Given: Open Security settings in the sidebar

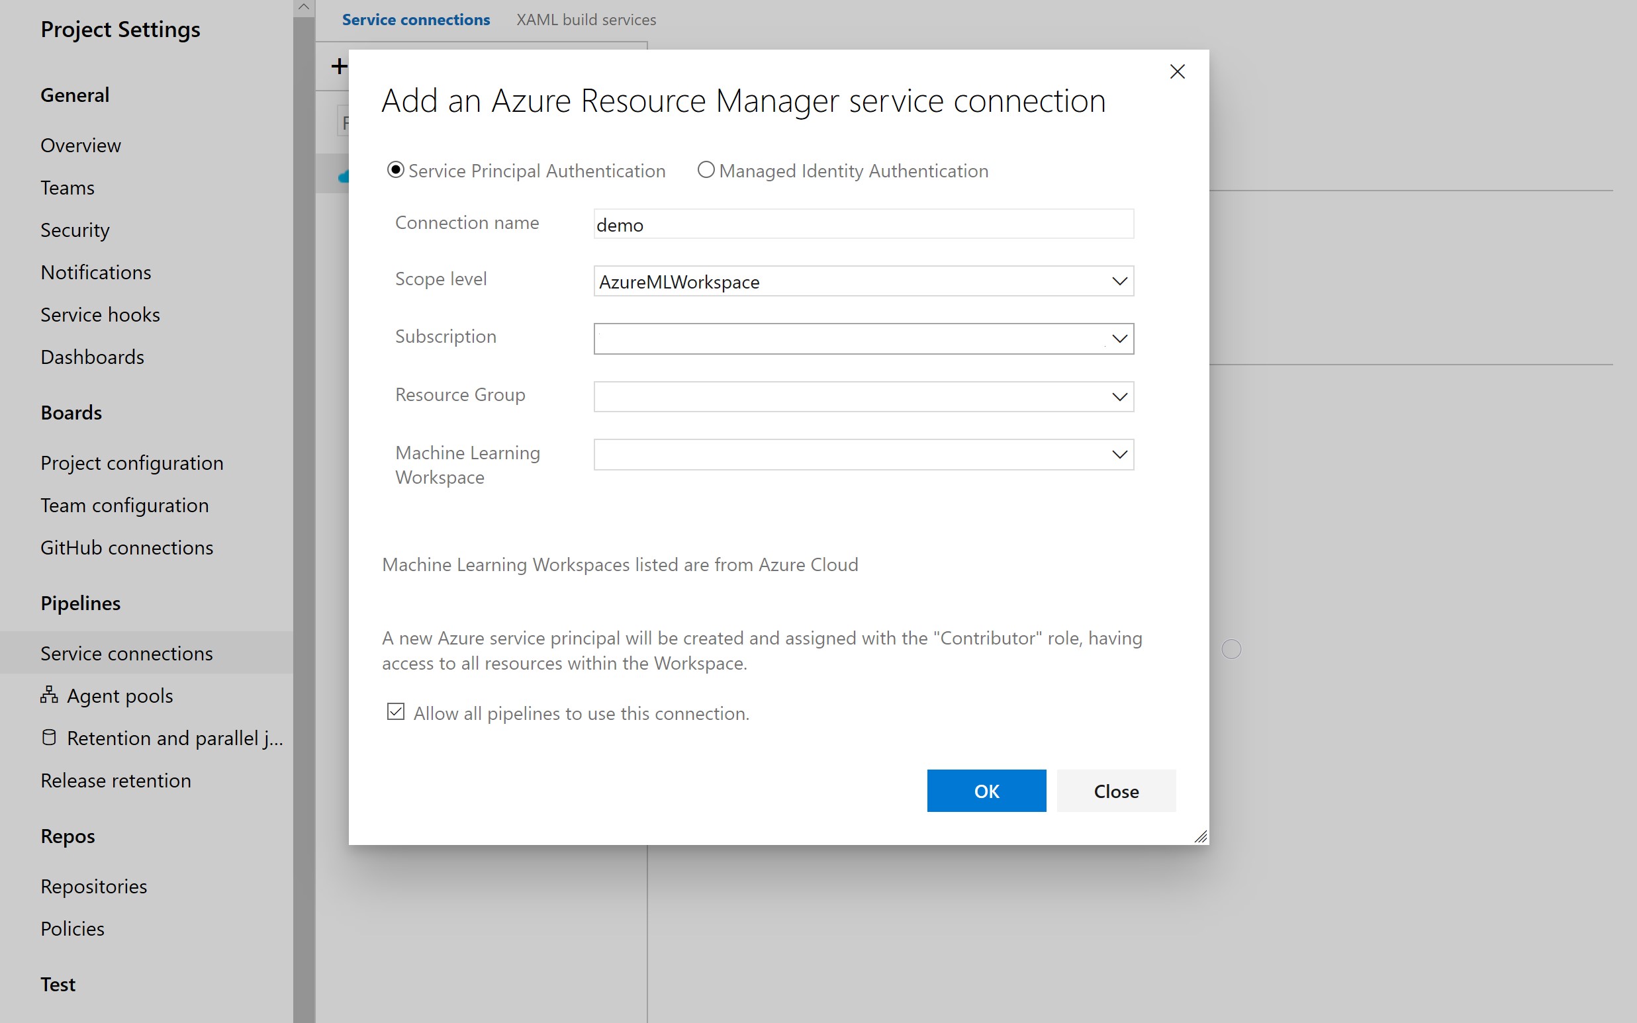Looking at the screenshot, I should coord(74,230).
